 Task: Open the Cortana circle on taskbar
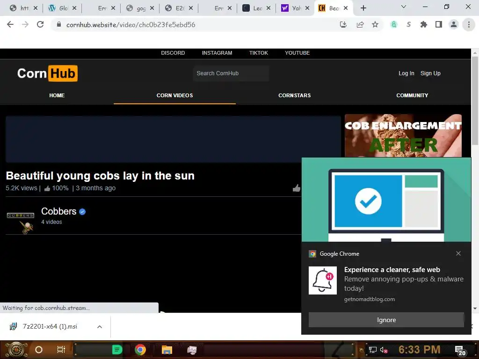[39, 350]
